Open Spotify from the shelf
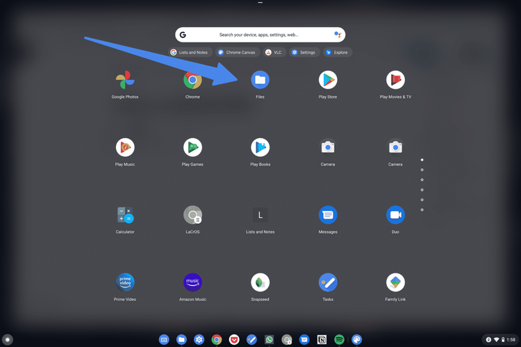 339,339
